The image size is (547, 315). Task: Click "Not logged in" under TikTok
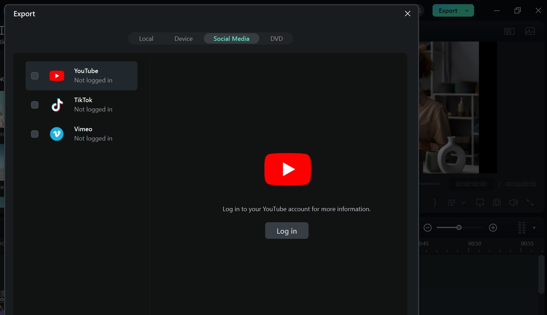93,109
